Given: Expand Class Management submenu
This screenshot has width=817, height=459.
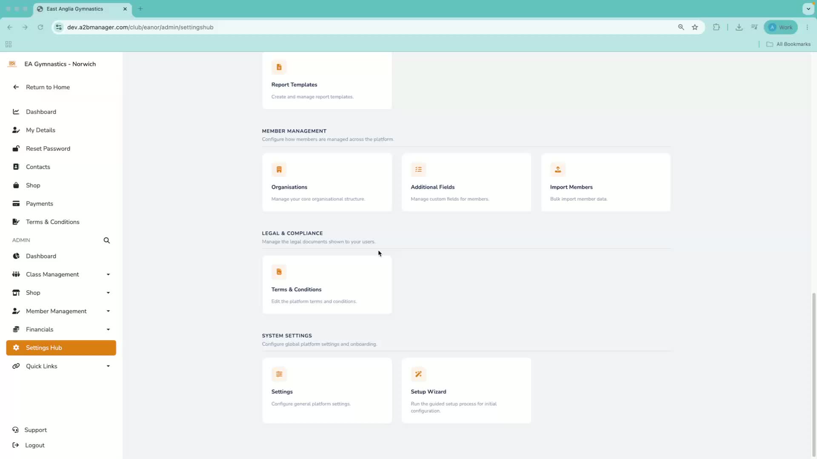Looking at the screenshot, I should 108,275.
